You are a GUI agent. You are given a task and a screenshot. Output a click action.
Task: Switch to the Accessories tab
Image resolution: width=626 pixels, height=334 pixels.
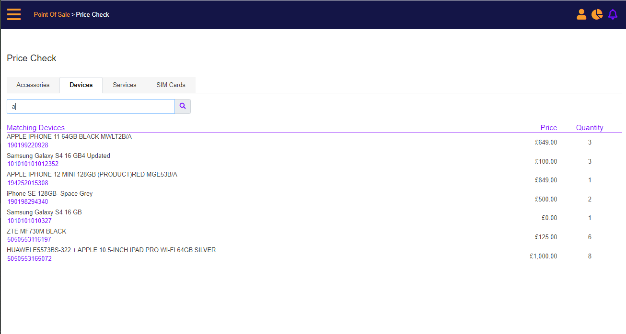click(33, 85)
